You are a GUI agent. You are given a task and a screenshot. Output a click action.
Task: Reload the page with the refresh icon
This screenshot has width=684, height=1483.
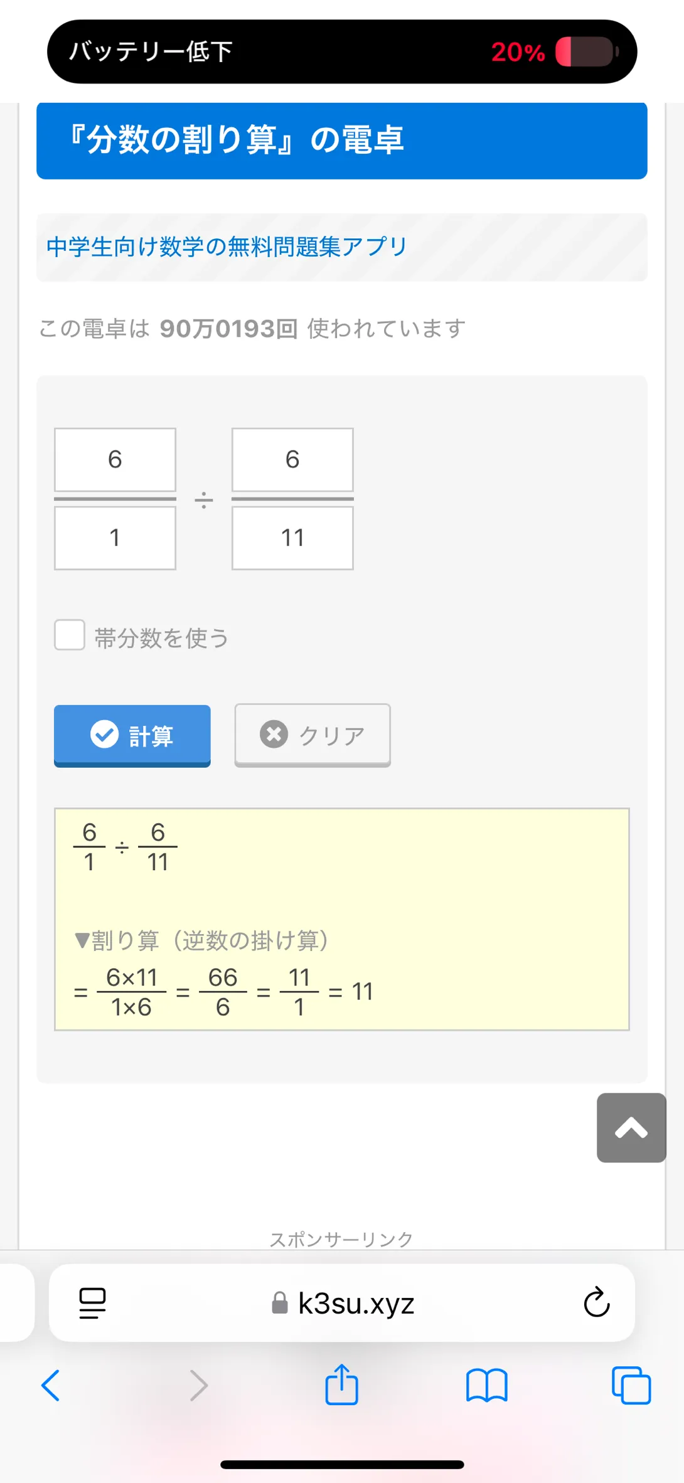[596, 1302]
